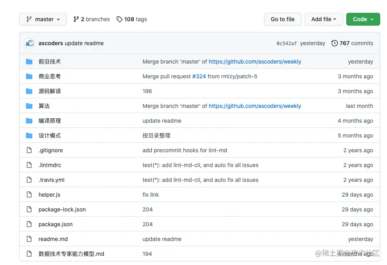Open pull request #324 link

point(199,76)
